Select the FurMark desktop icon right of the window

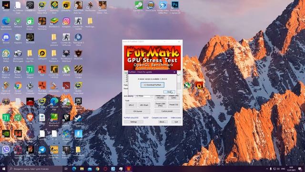tap(199, 86)
